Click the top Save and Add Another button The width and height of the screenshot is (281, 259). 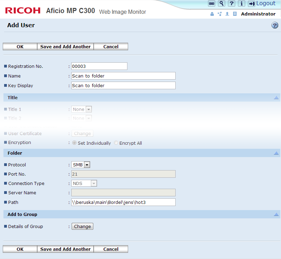(65, 46)
